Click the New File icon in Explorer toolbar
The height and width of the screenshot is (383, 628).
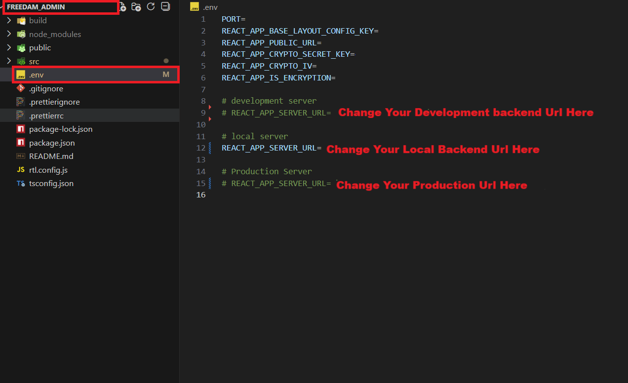click(x=122, y=7)
